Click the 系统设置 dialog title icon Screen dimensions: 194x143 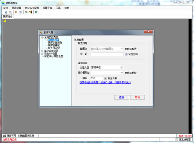tap(41, 33)
